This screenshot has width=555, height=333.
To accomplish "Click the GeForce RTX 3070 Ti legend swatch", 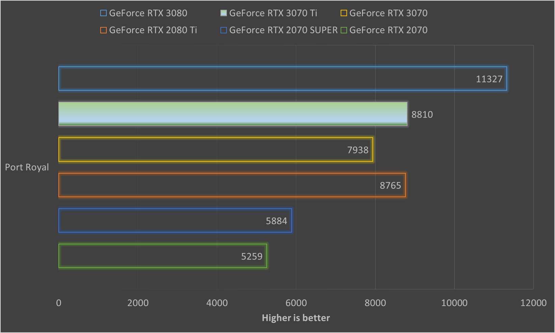I will [x=223, y=13].
